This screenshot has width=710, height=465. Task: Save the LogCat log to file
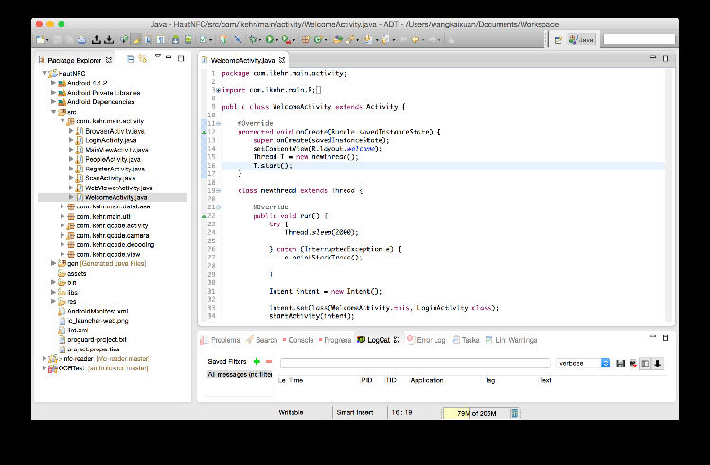[x=620, y=363]
